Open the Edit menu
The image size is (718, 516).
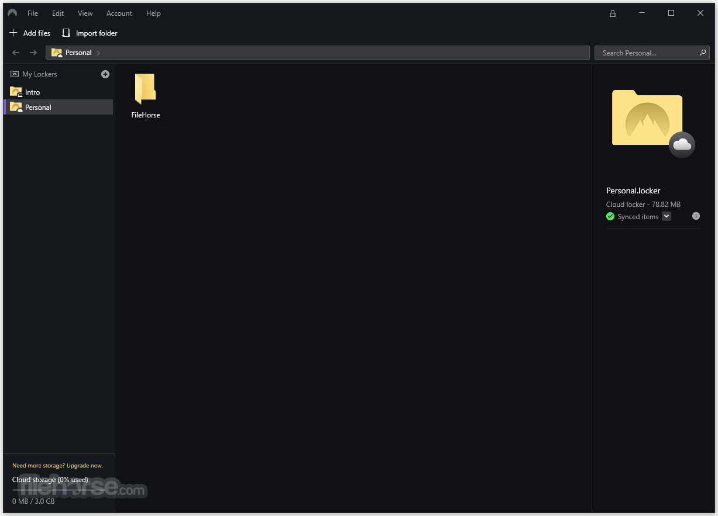click(58, 13)
